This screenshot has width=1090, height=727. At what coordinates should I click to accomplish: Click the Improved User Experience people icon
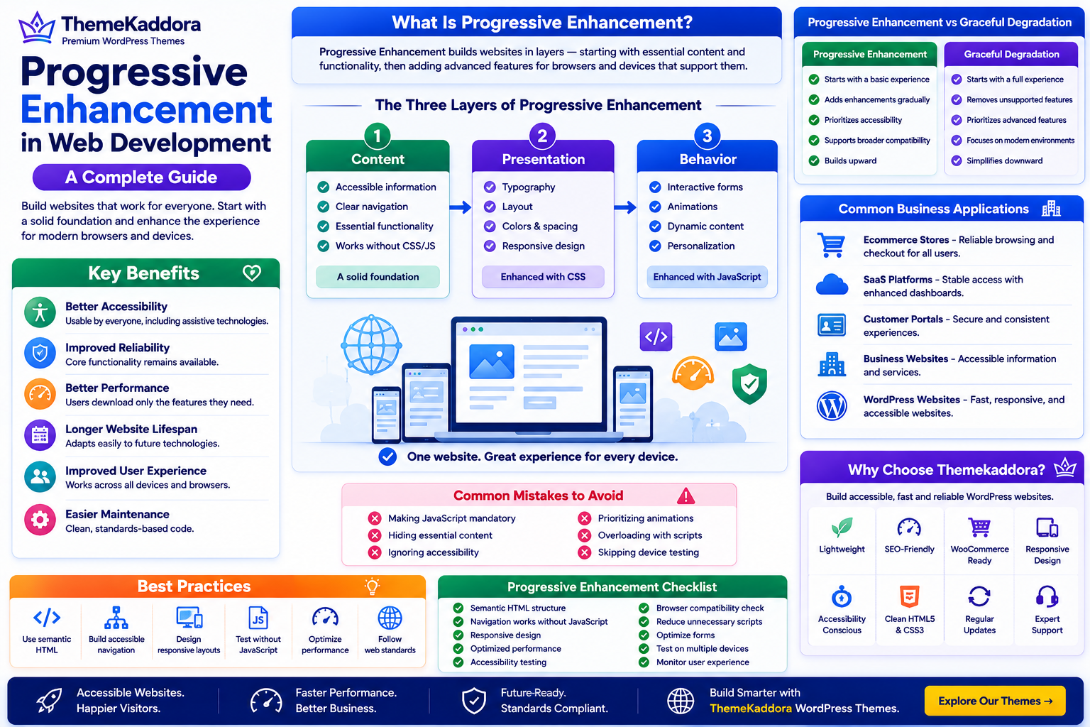[40, 477]
